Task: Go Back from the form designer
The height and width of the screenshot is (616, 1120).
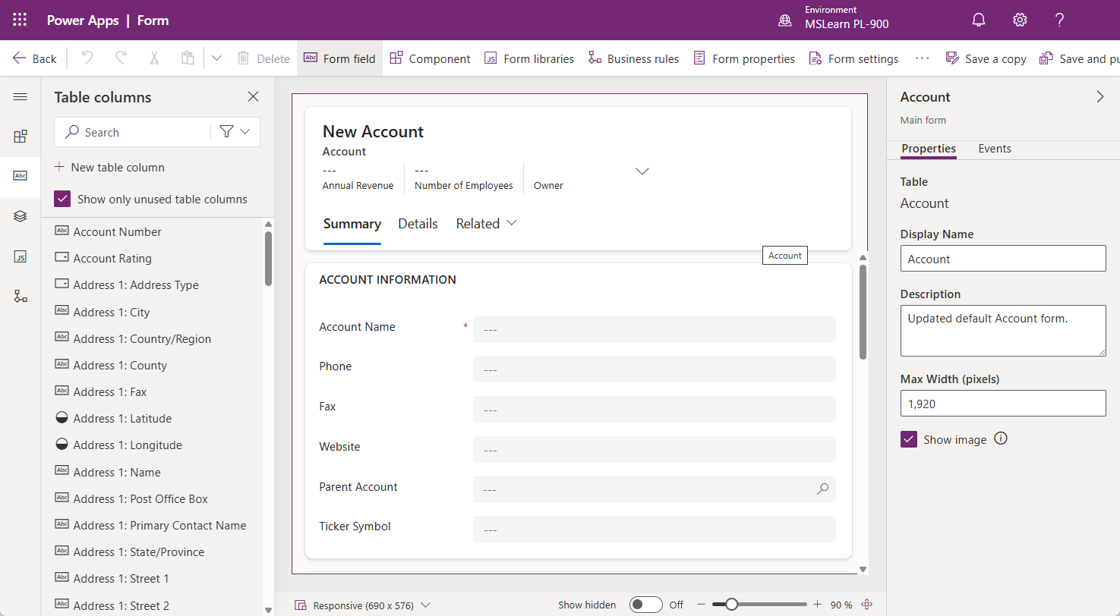Action: tap(34, 58)
